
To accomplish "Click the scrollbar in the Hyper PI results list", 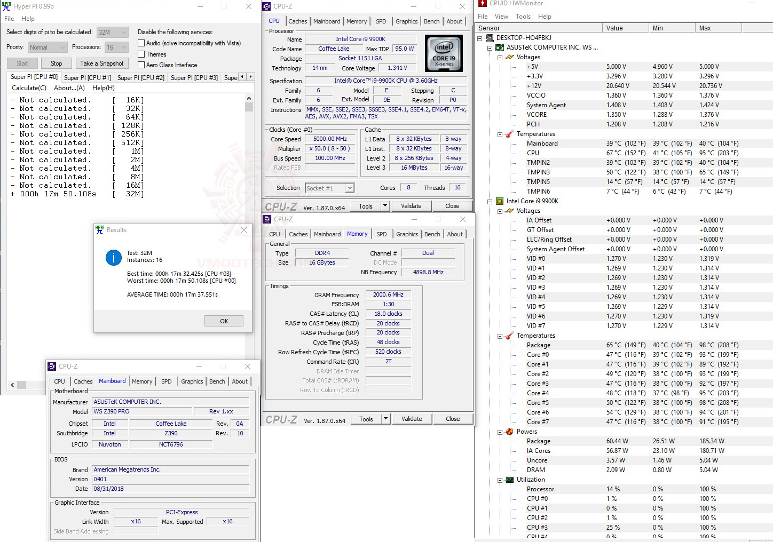I will tap(249, 107).
